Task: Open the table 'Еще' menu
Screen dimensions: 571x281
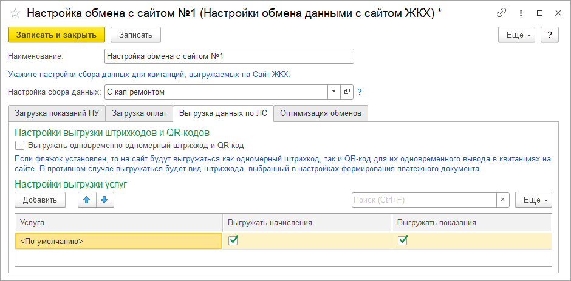Action: (x=533, y=200)
